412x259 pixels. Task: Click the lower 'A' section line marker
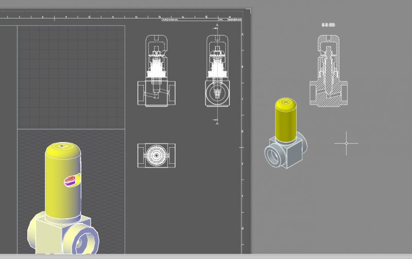217,123
